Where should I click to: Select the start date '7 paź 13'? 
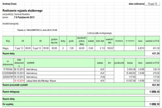click(19, 48)
